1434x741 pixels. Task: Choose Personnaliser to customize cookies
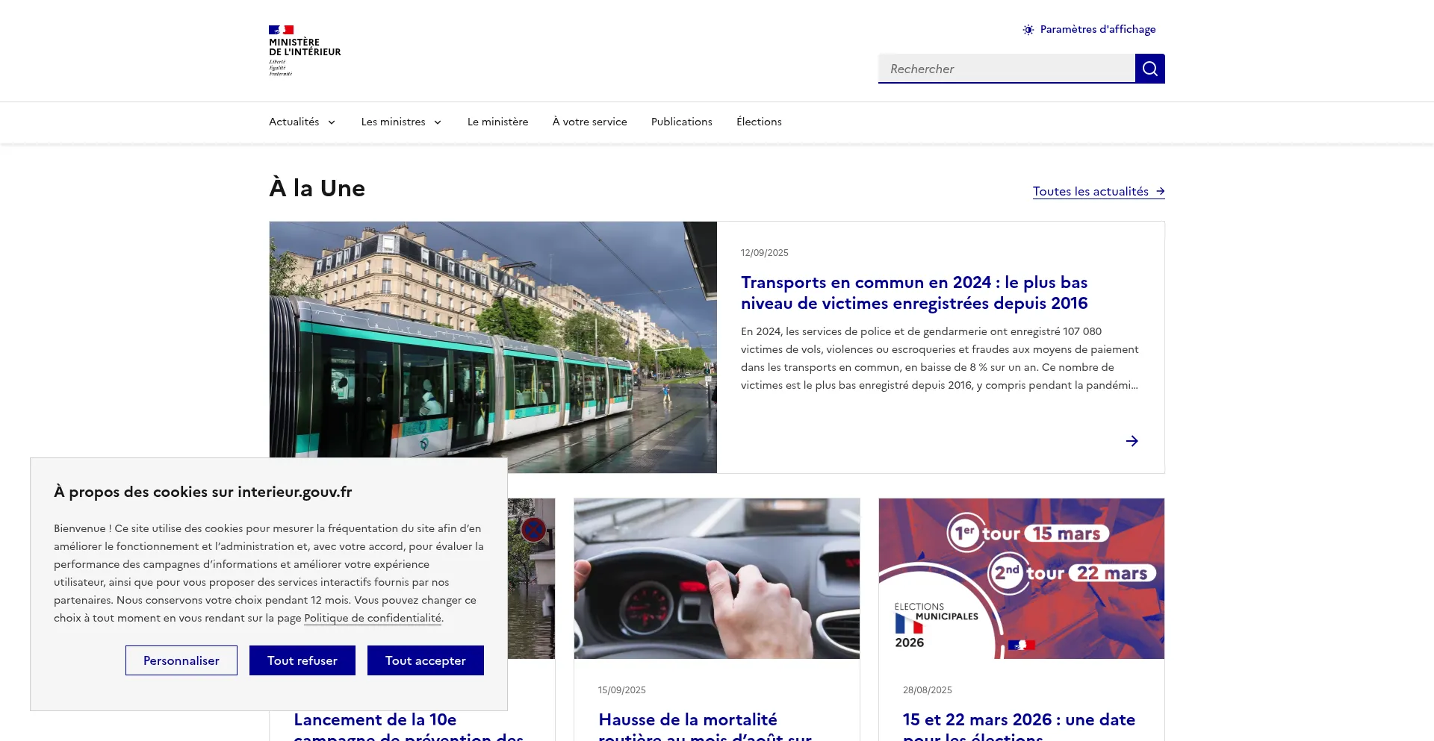[x=181, y=660]
